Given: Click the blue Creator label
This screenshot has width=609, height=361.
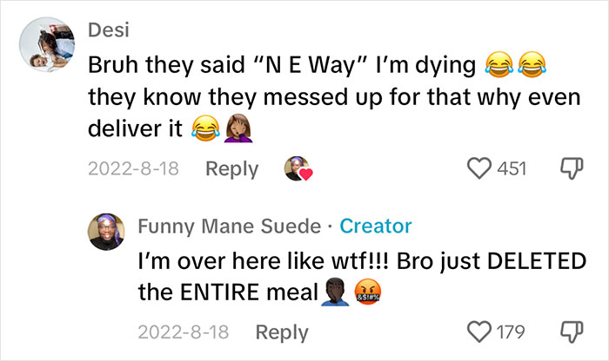Looking at the screenshot, I should pyautogui.click(x=375, y=226).
